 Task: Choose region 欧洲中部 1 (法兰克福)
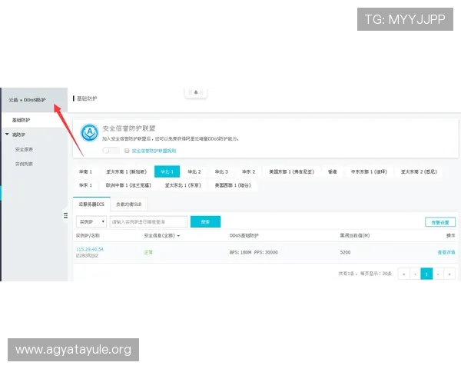(128, 185)
